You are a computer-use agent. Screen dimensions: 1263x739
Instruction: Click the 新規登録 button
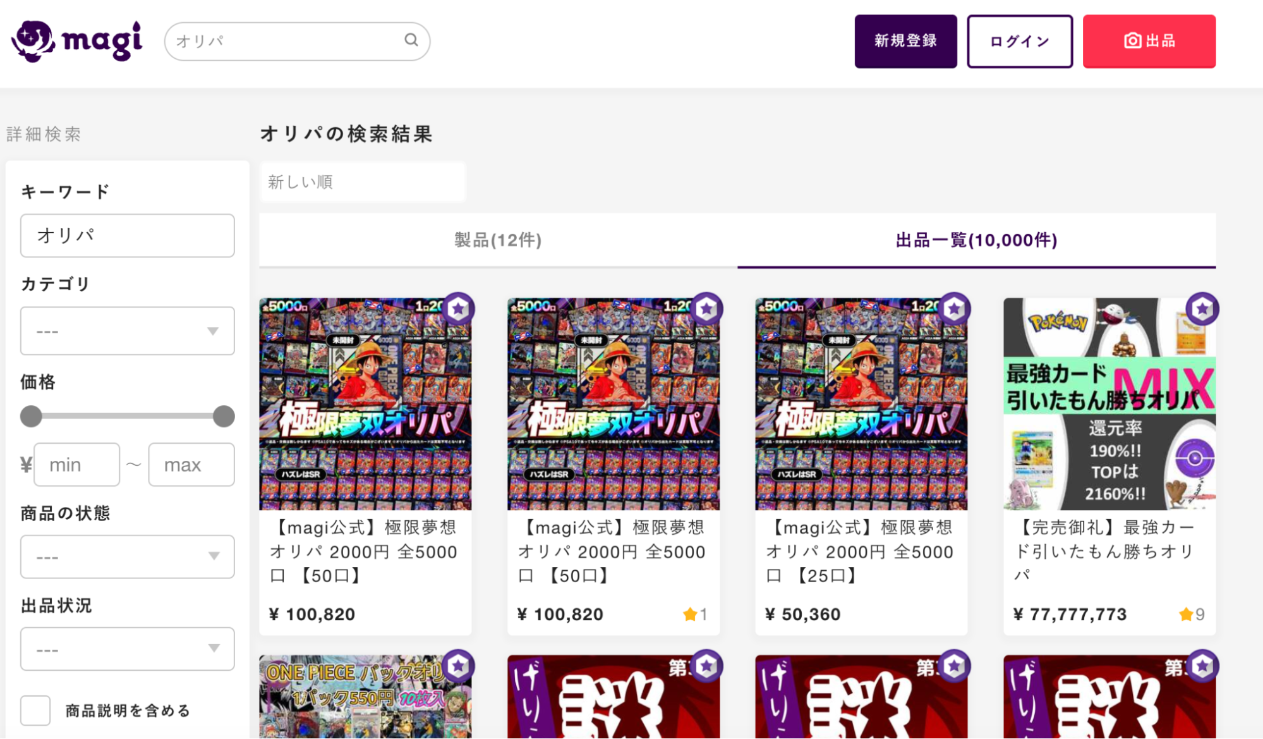click(x=905, y=41)
